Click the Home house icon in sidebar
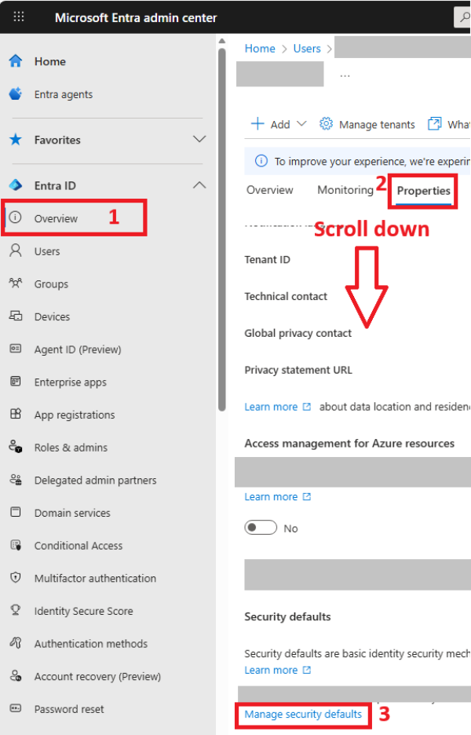 pos(16,61)
